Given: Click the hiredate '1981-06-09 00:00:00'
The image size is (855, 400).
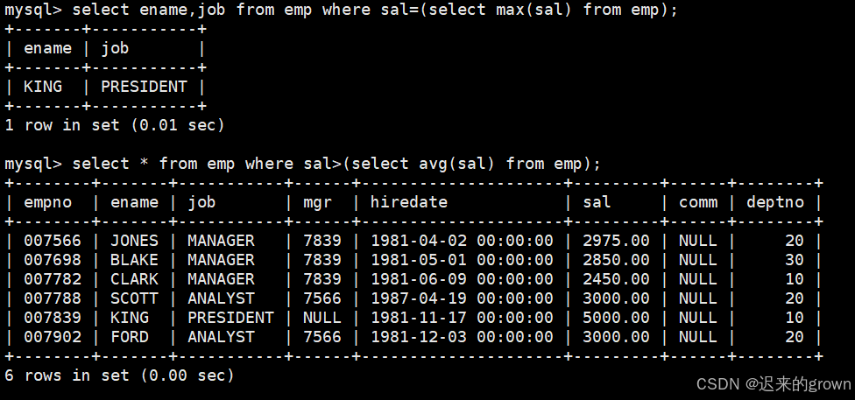Looking at the screenshot, I should (462, 279).
